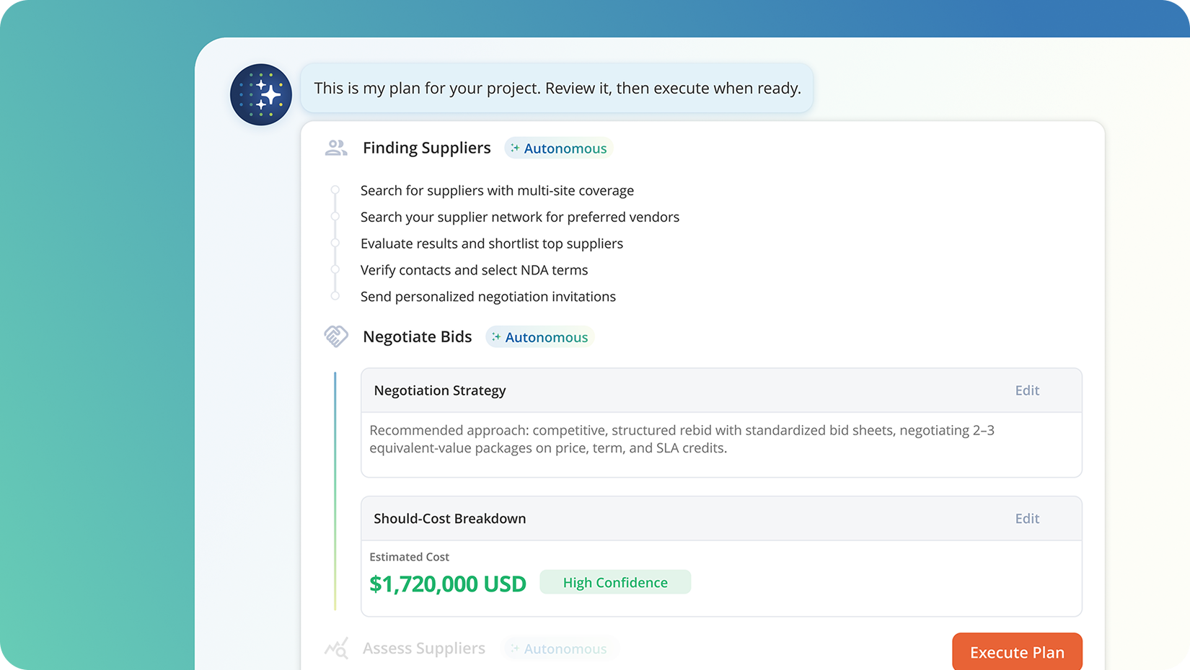Edit the Negotiation Strategy card

point(1027,390)
